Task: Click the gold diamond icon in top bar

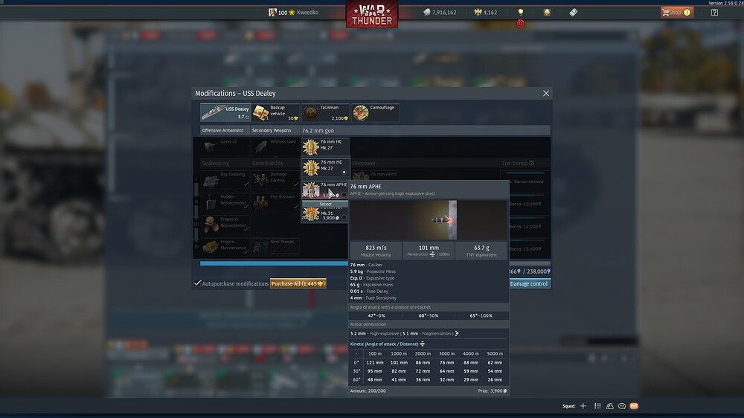Action: [x=547, y=13]
